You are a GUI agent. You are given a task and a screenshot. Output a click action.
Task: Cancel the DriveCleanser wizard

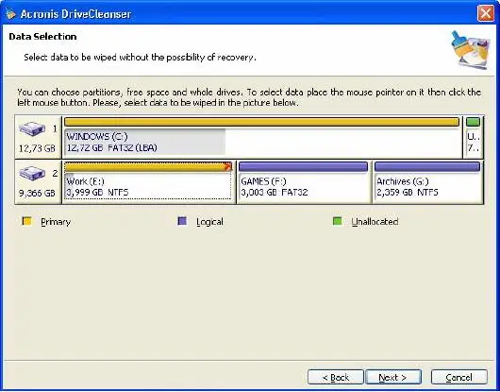click(459, 377)
